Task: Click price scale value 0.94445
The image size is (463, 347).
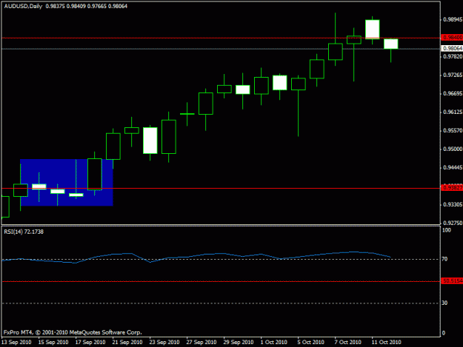Action: pyautogui.click(x=453, y=168)
